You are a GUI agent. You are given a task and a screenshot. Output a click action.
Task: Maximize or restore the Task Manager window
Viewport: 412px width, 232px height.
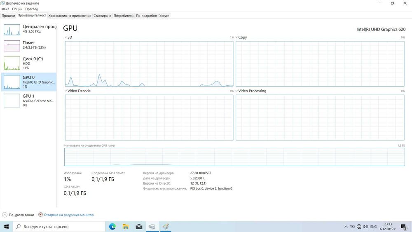tap(392, 3)
